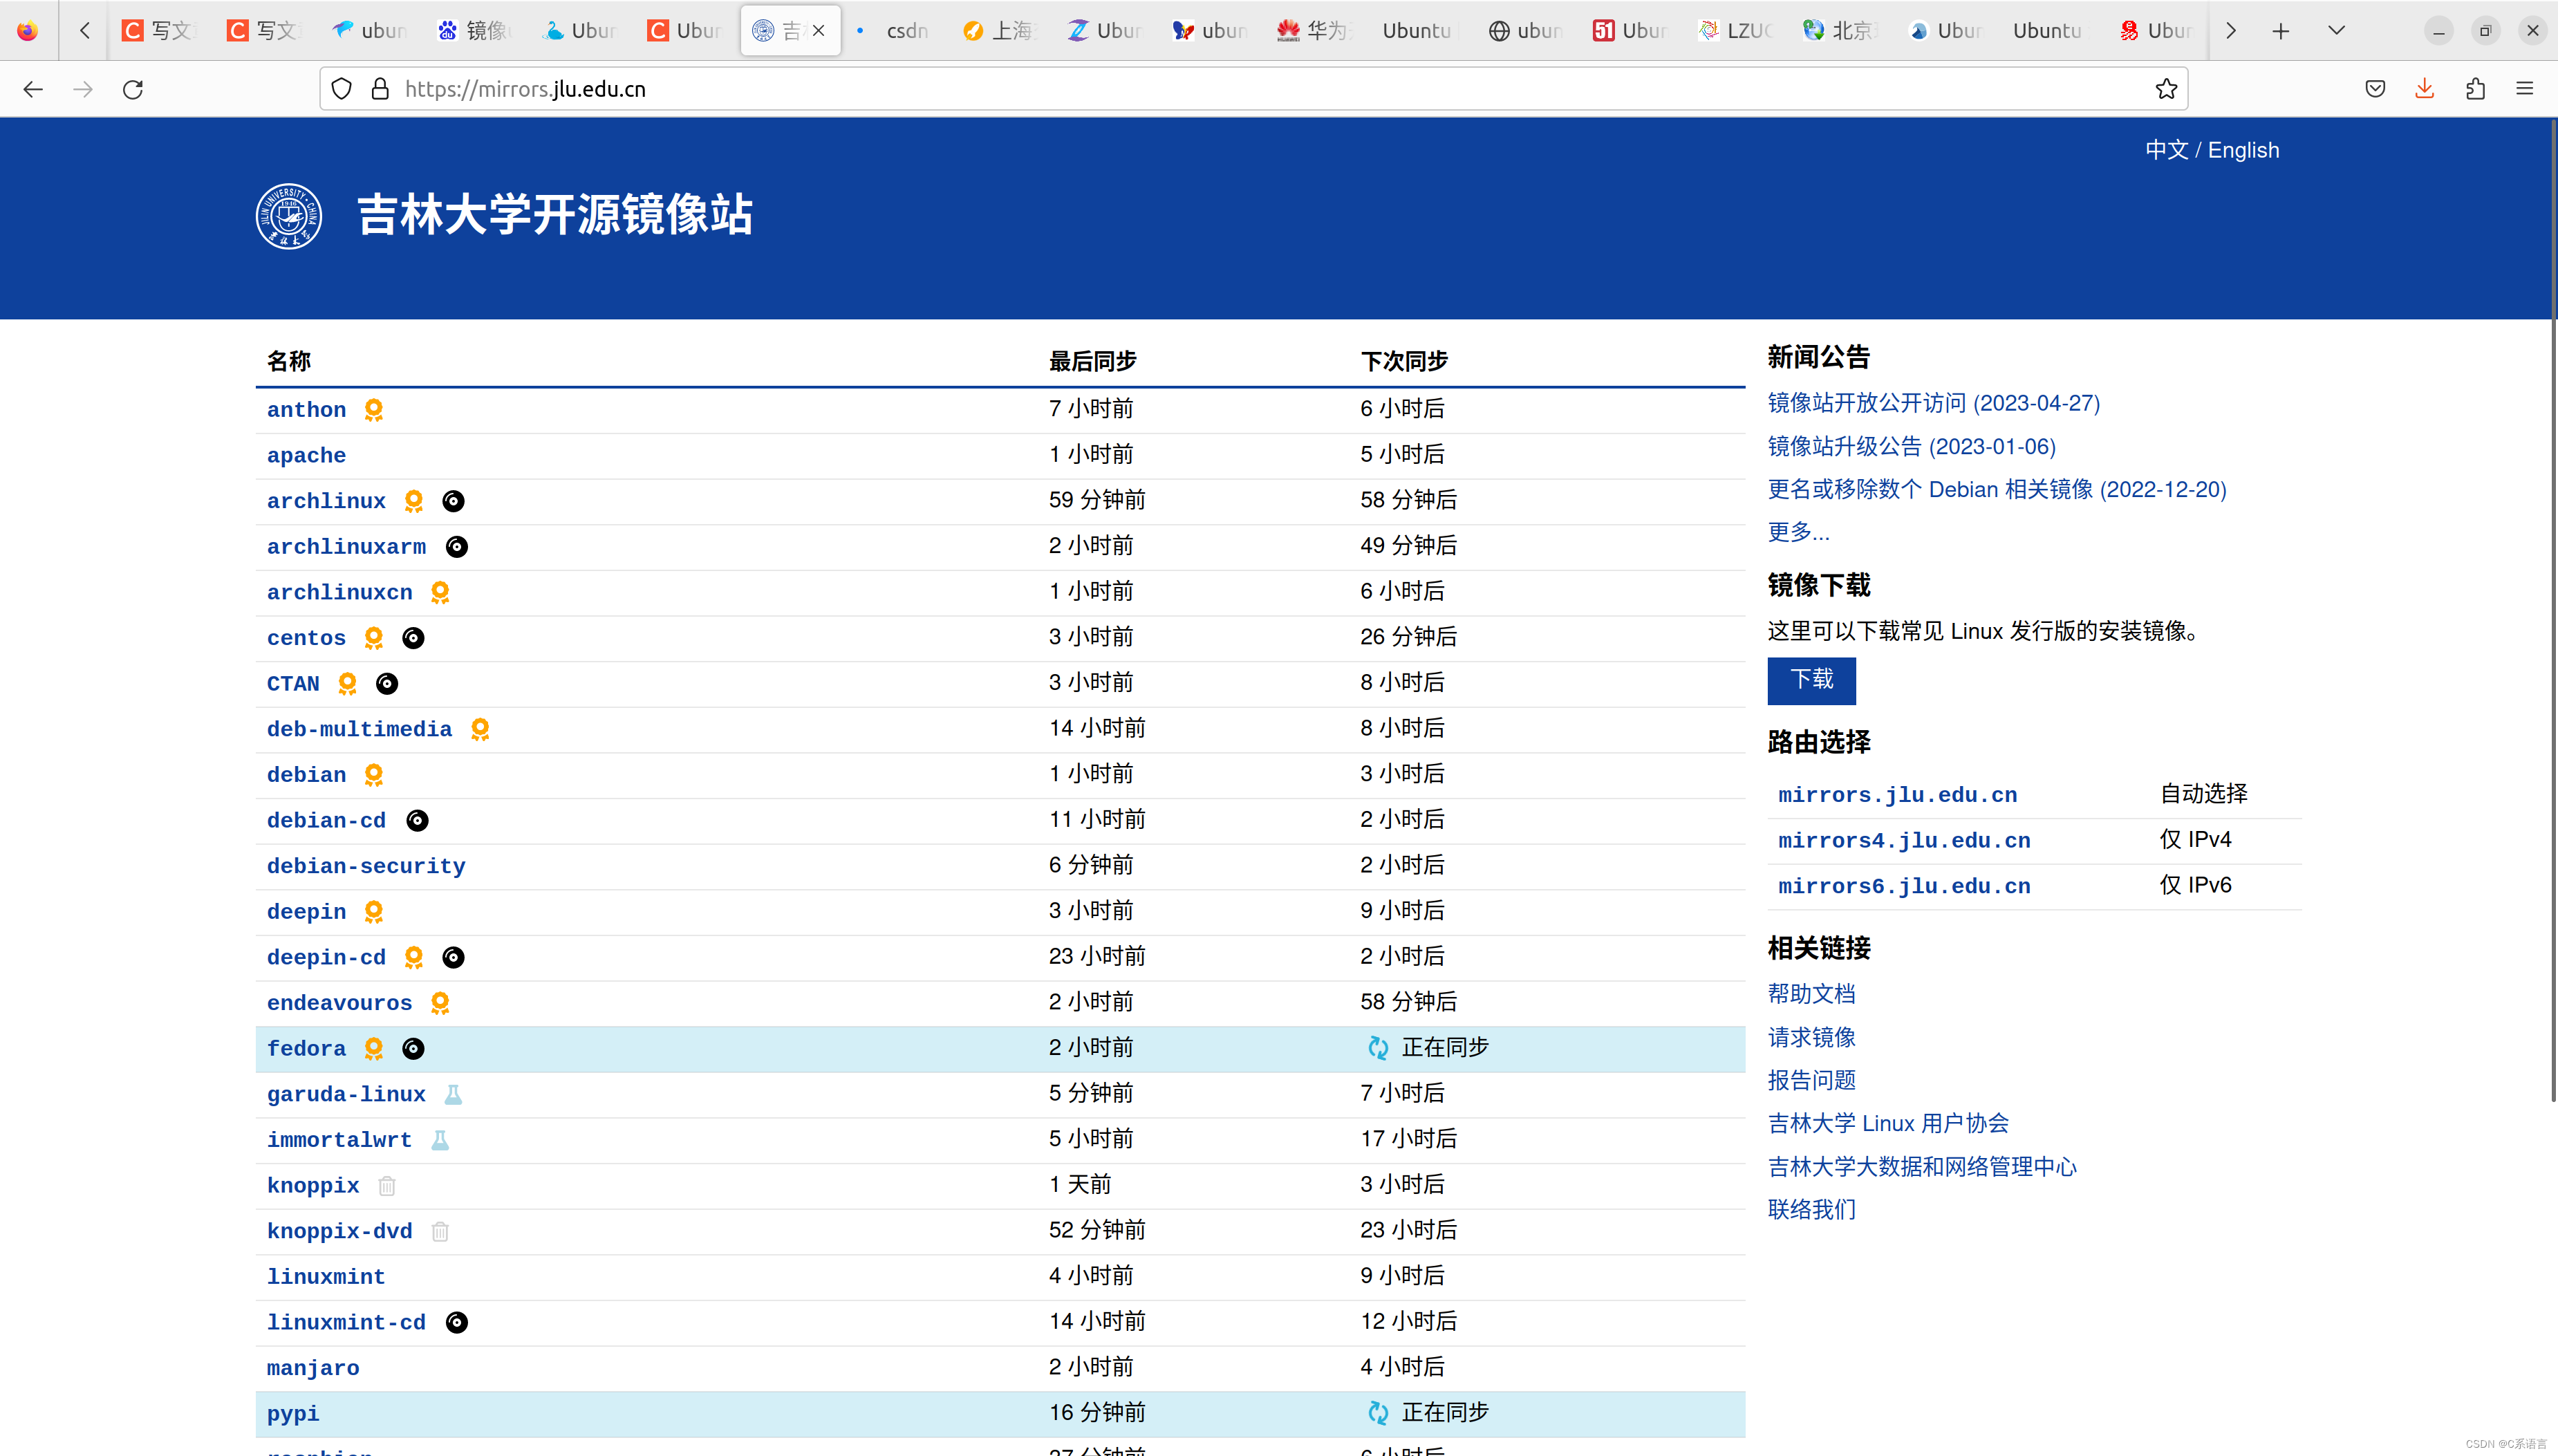Click the 更名或移除数个 Debian 相关镜像 announcement

[x=1996, y=490]
